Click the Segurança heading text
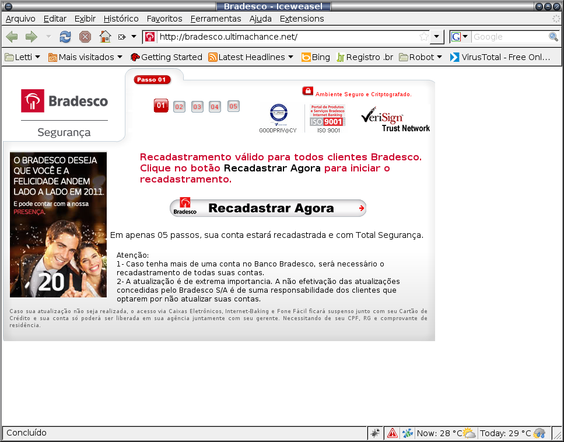The image size is (564, 442). tap(64, 132)
